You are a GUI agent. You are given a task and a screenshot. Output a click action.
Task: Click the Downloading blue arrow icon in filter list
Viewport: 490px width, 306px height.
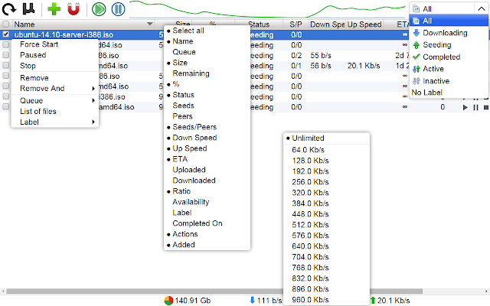click(x=416, y=33)
